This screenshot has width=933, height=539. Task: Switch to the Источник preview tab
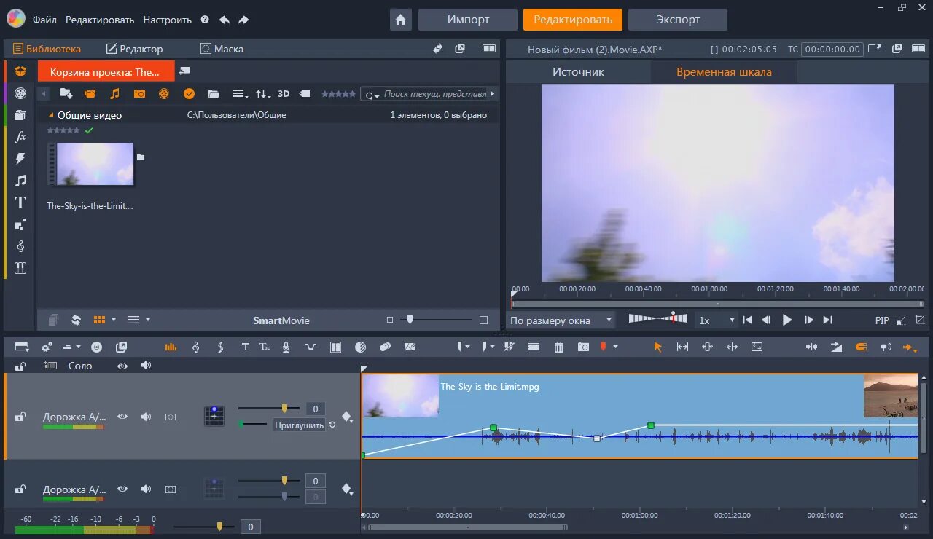(578, 72)
